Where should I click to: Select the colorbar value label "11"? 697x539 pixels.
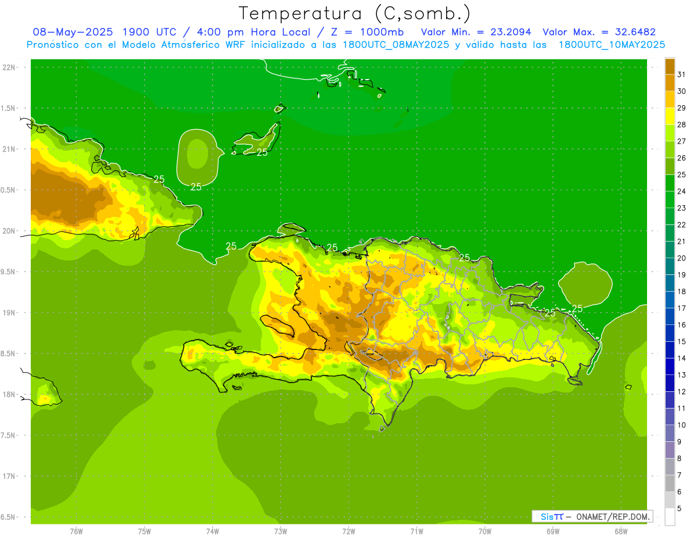[682, 408]
